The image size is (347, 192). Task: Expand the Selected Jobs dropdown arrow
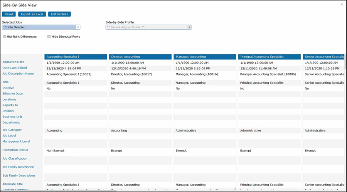coord(78,27)
